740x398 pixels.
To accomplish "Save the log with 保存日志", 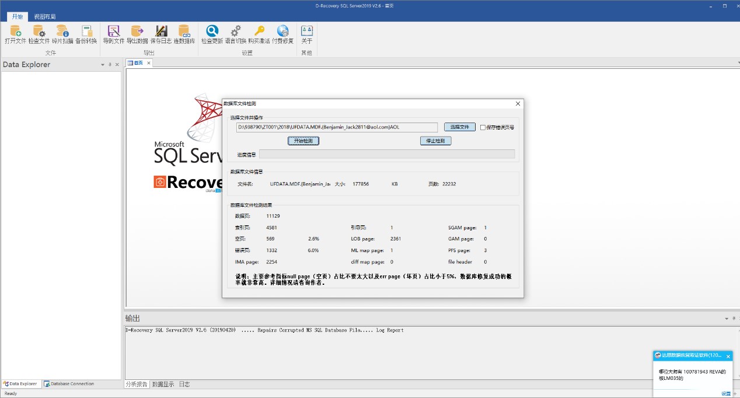I will 161,35.
